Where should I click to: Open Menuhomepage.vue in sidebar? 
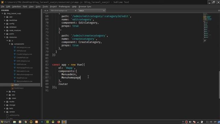[x=24, y=74]
